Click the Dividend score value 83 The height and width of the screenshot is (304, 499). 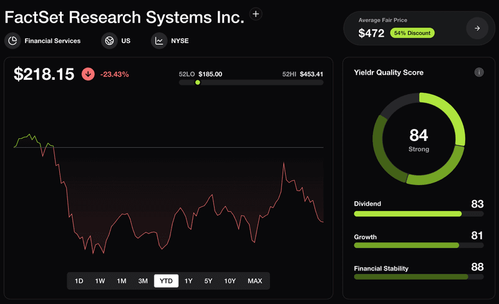point(477,204)
